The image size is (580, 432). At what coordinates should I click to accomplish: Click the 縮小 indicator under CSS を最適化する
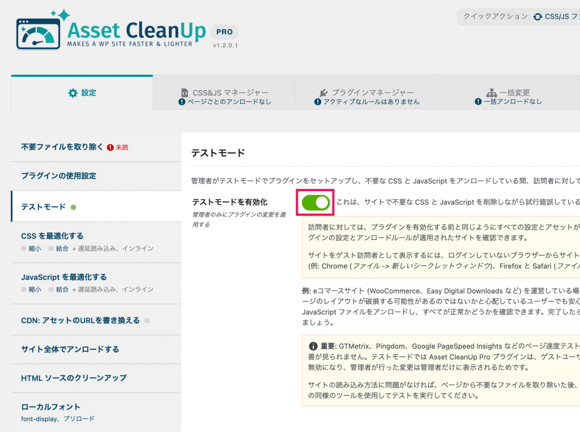pyautogui.click(x=32, y=248)
